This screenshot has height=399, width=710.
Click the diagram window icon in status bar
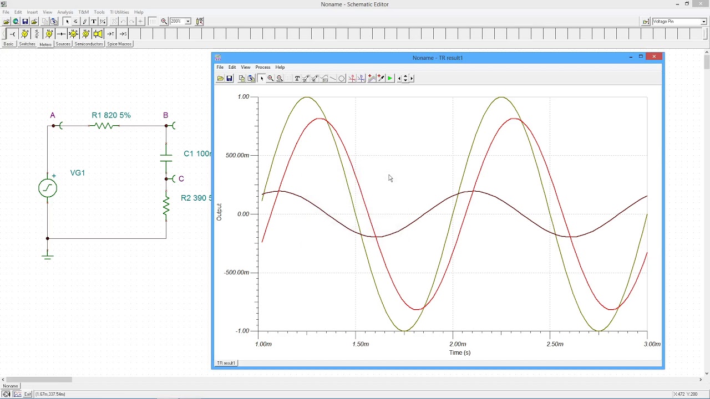pos(17,394)
